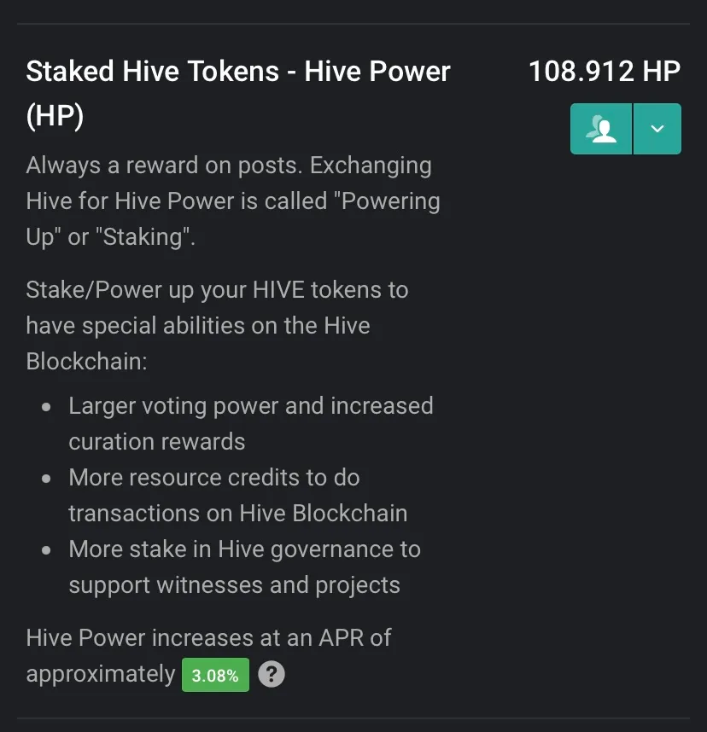707x732 pixels.
Task: Click the 'have special abilities' line
Action: coord(198,326)
